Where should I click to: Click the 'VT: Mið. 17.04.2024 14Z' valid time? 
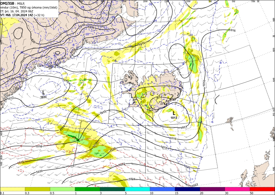pyautogui.click(x=17, y=15)
